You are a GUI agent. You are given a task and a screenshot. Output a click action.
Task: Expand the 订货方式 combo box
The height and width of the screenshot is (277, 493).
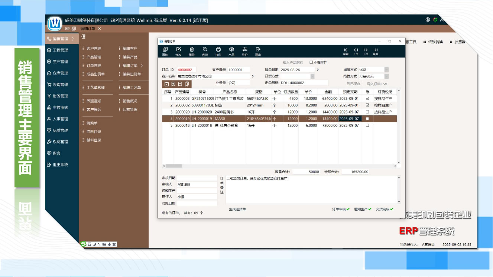(x=312, y=76)
